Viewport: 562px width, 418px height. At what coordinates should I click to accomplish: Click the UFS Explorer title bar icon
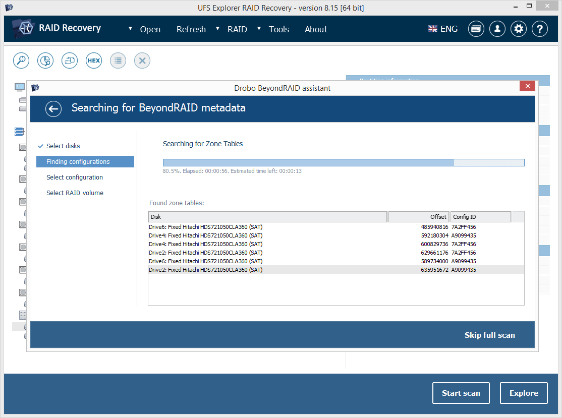tap(9, 7)
